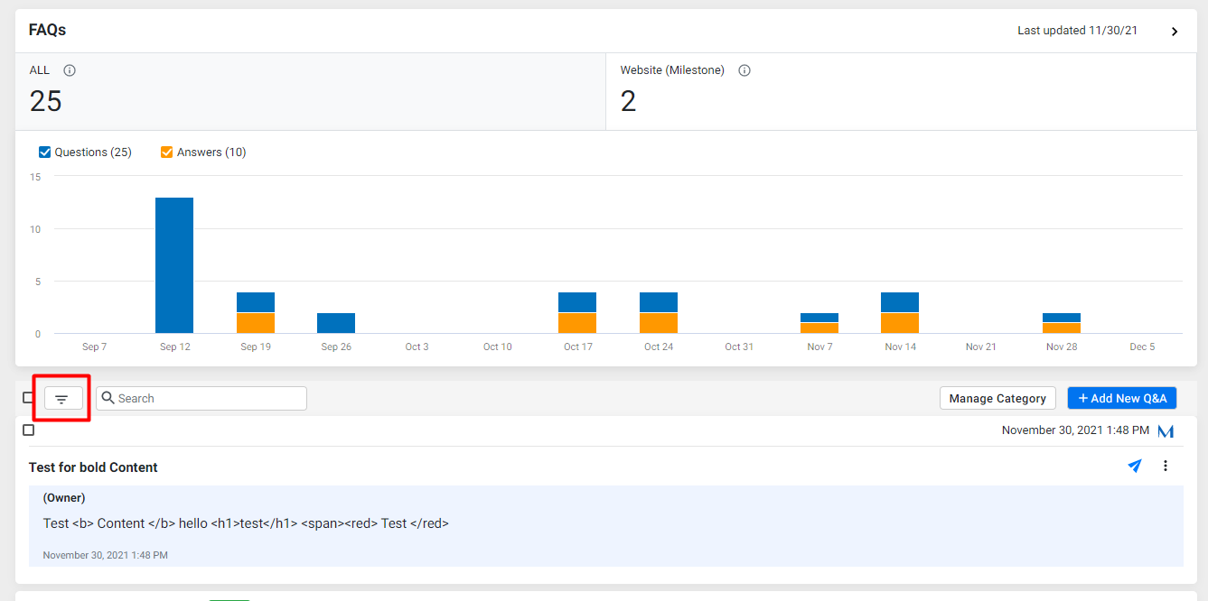This screenshot has height=601, width=1208.
Task: Click info icon next to Website (Milestone)
Action: point(744,70)
